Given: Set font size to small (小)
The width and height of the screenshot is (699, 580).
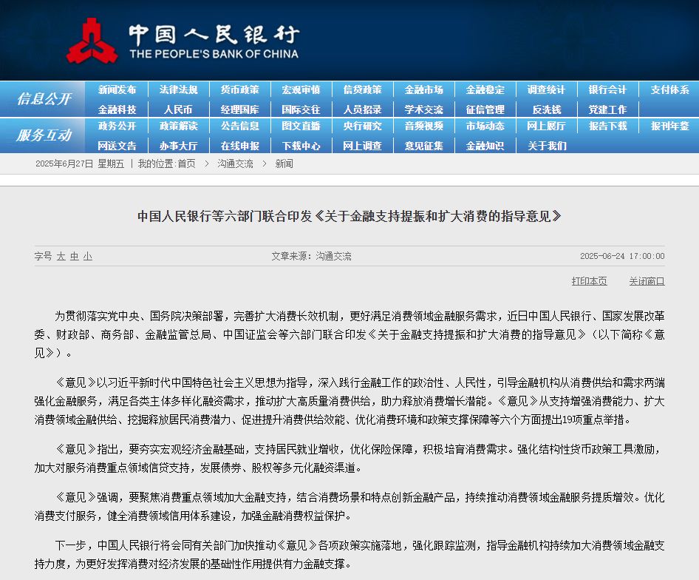Looking at the screenshot, I should coord(88,256).
